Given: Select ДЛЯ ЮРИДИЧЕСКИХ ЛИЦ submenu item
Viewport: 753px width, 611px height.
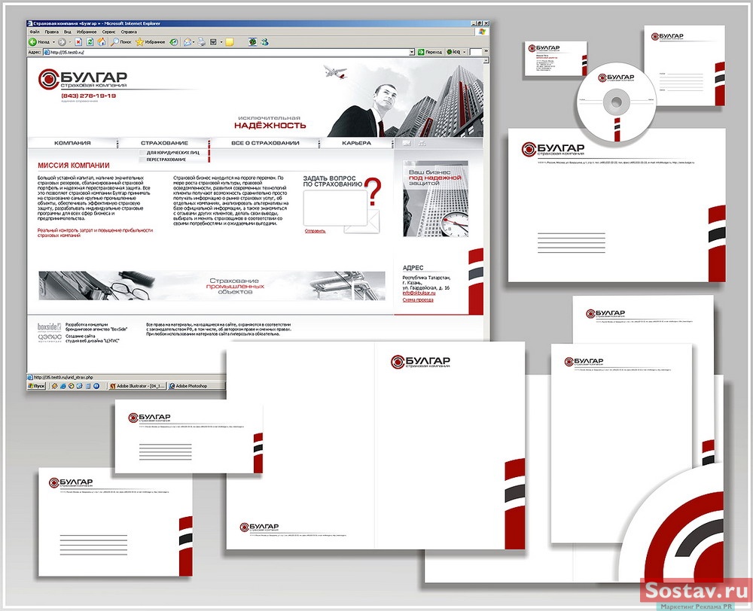Looking at the screenshot, I should coord(173,153).
